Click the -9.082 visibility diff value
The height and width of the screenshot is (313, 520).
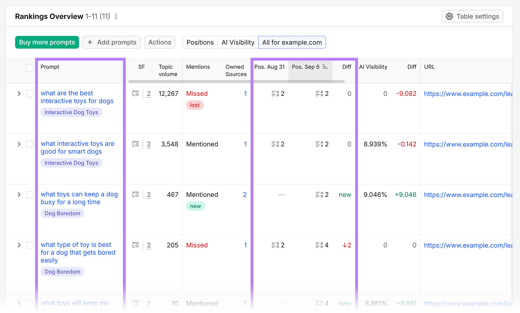pyautogui.click(x=406, y=94)
